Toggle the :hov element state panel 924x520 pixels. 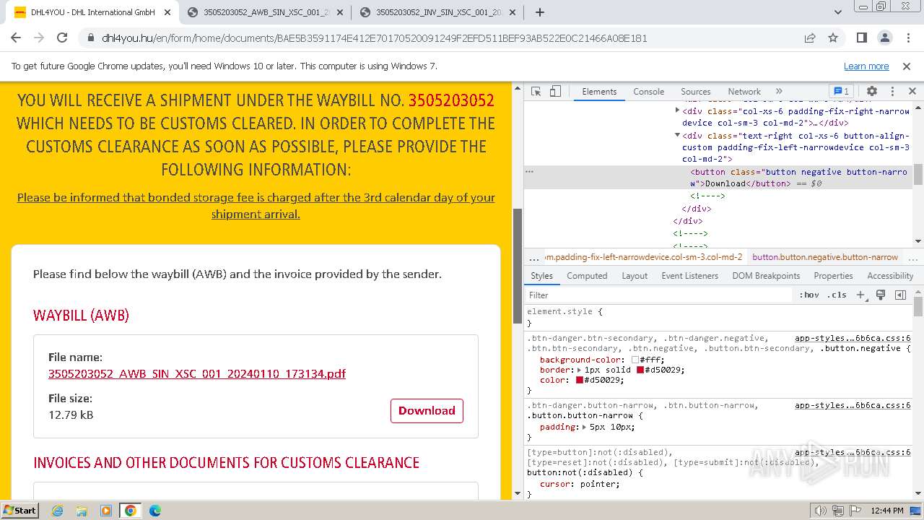click(x=809, y=295)
